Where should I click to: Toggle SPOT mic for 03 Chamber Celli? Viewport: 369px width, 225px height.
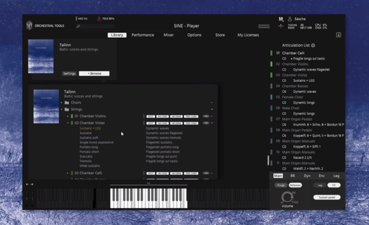click(151, 173)
